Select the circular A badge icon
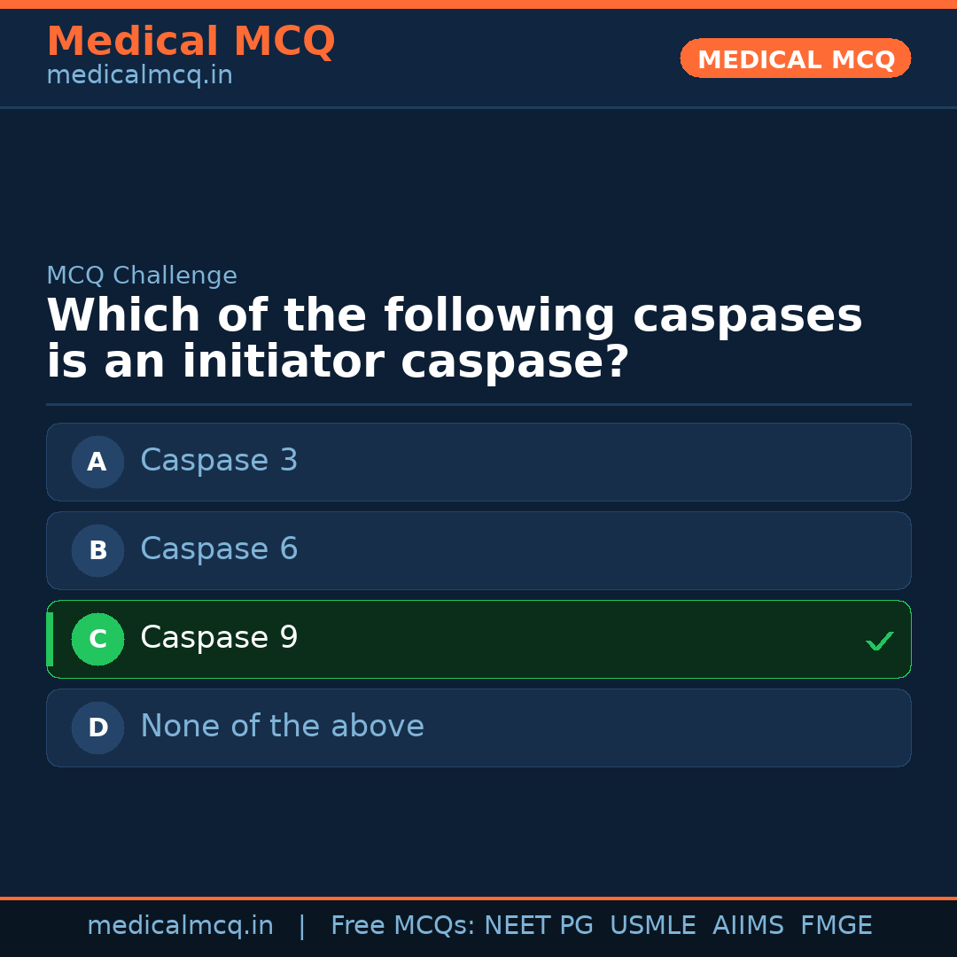This screenshot has width=957, height=957. click(97, 462)
